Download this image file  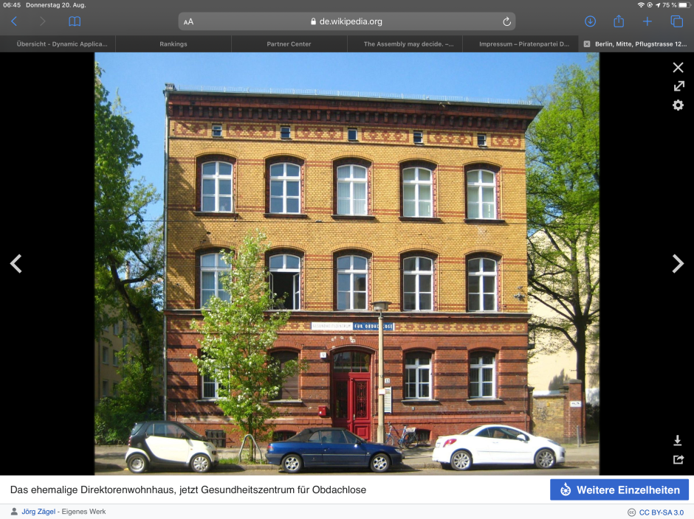678,441
